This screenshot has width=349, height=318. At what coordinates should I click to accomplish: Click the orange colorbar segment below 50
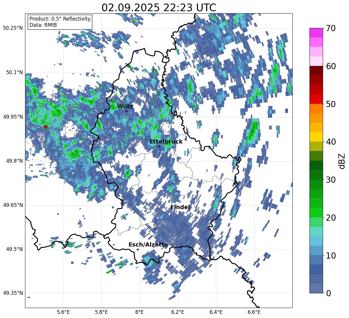pos(316,109)
